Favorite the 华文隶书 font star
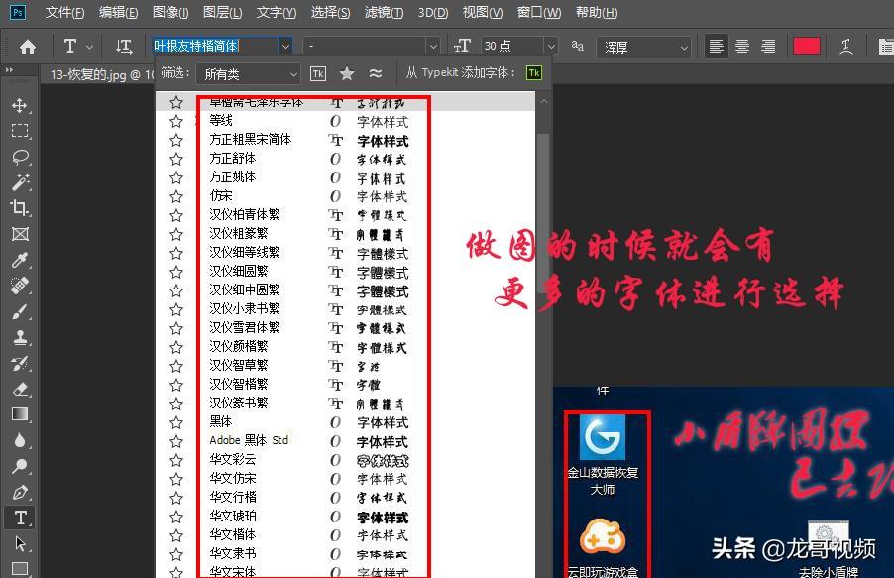 click(176, 554)
